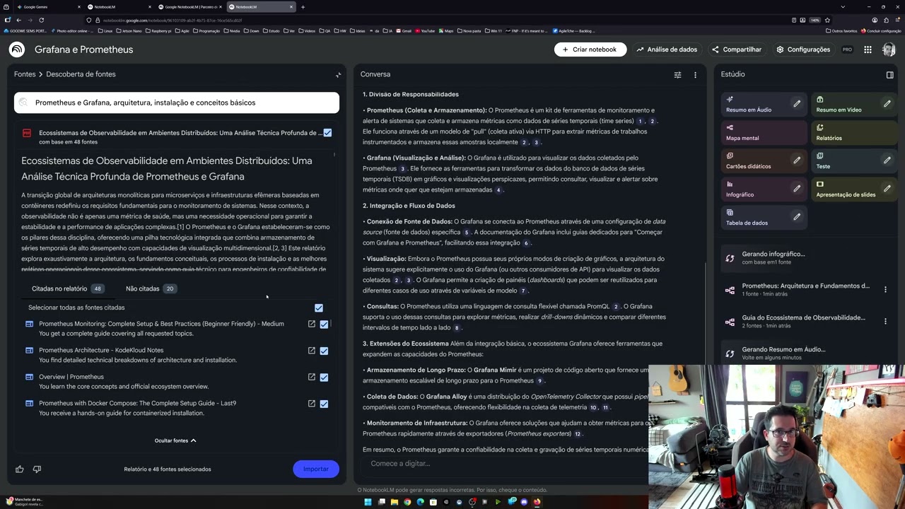The image size is (905, 509).
Task: Edit Tabela de dados pencil
Action: click(x=797, y=217)
